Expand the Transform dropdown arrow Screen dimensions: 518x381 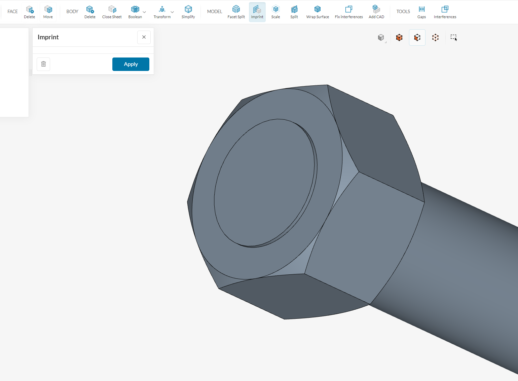[172, 12]
